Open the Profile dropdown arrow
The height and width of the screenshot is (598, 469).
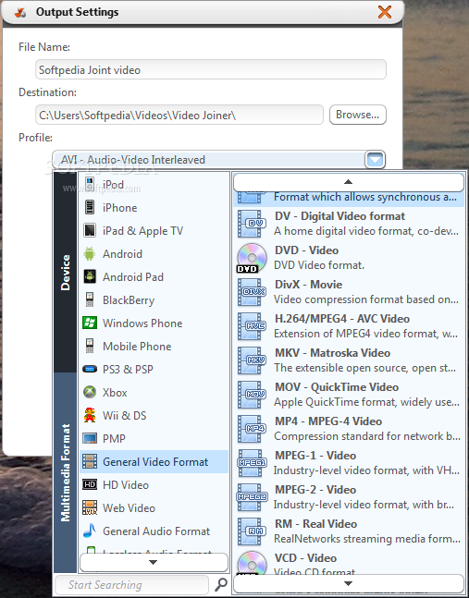[x=375, y=159]
